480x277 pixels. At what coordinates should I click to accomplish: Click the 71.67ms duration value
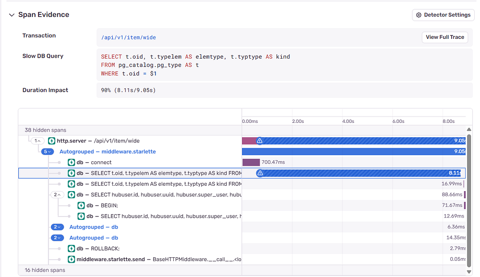(x=452, y=205)
